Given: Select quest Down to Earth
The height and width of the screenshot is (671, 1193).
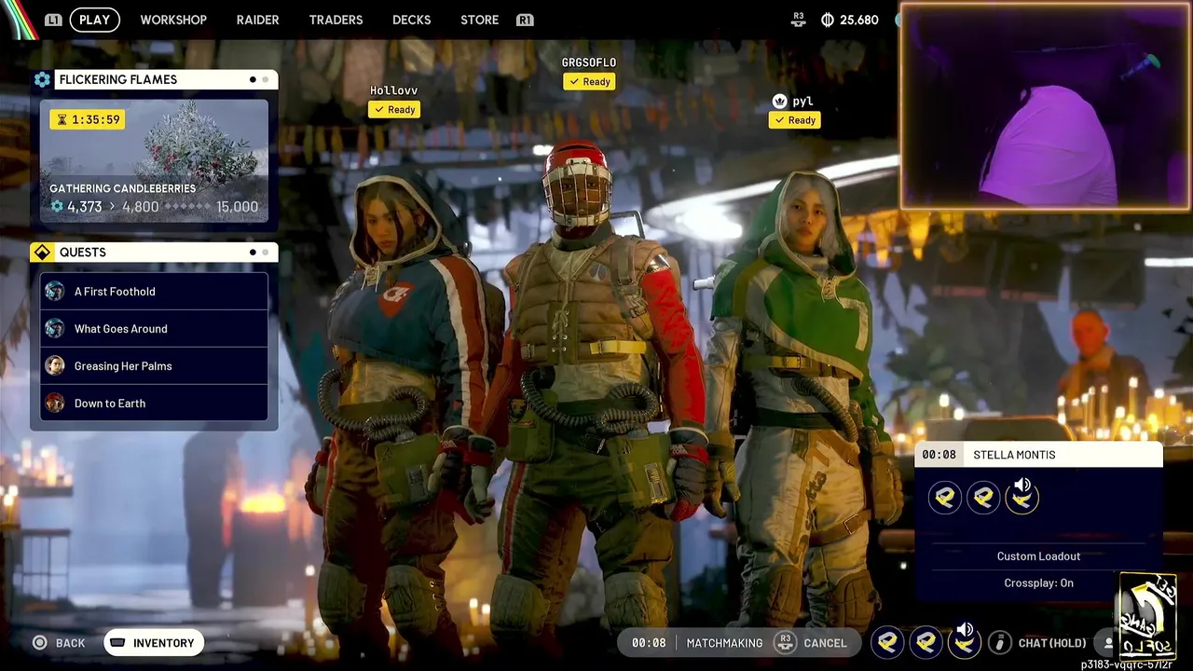Looking at the screenshot, I should [x=154, y=404].
